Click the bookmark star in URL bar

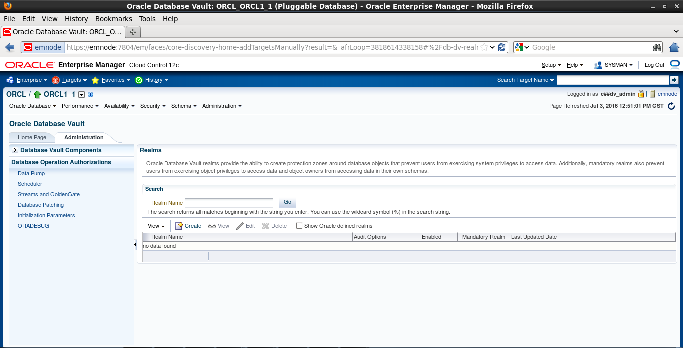coord(484,47)
